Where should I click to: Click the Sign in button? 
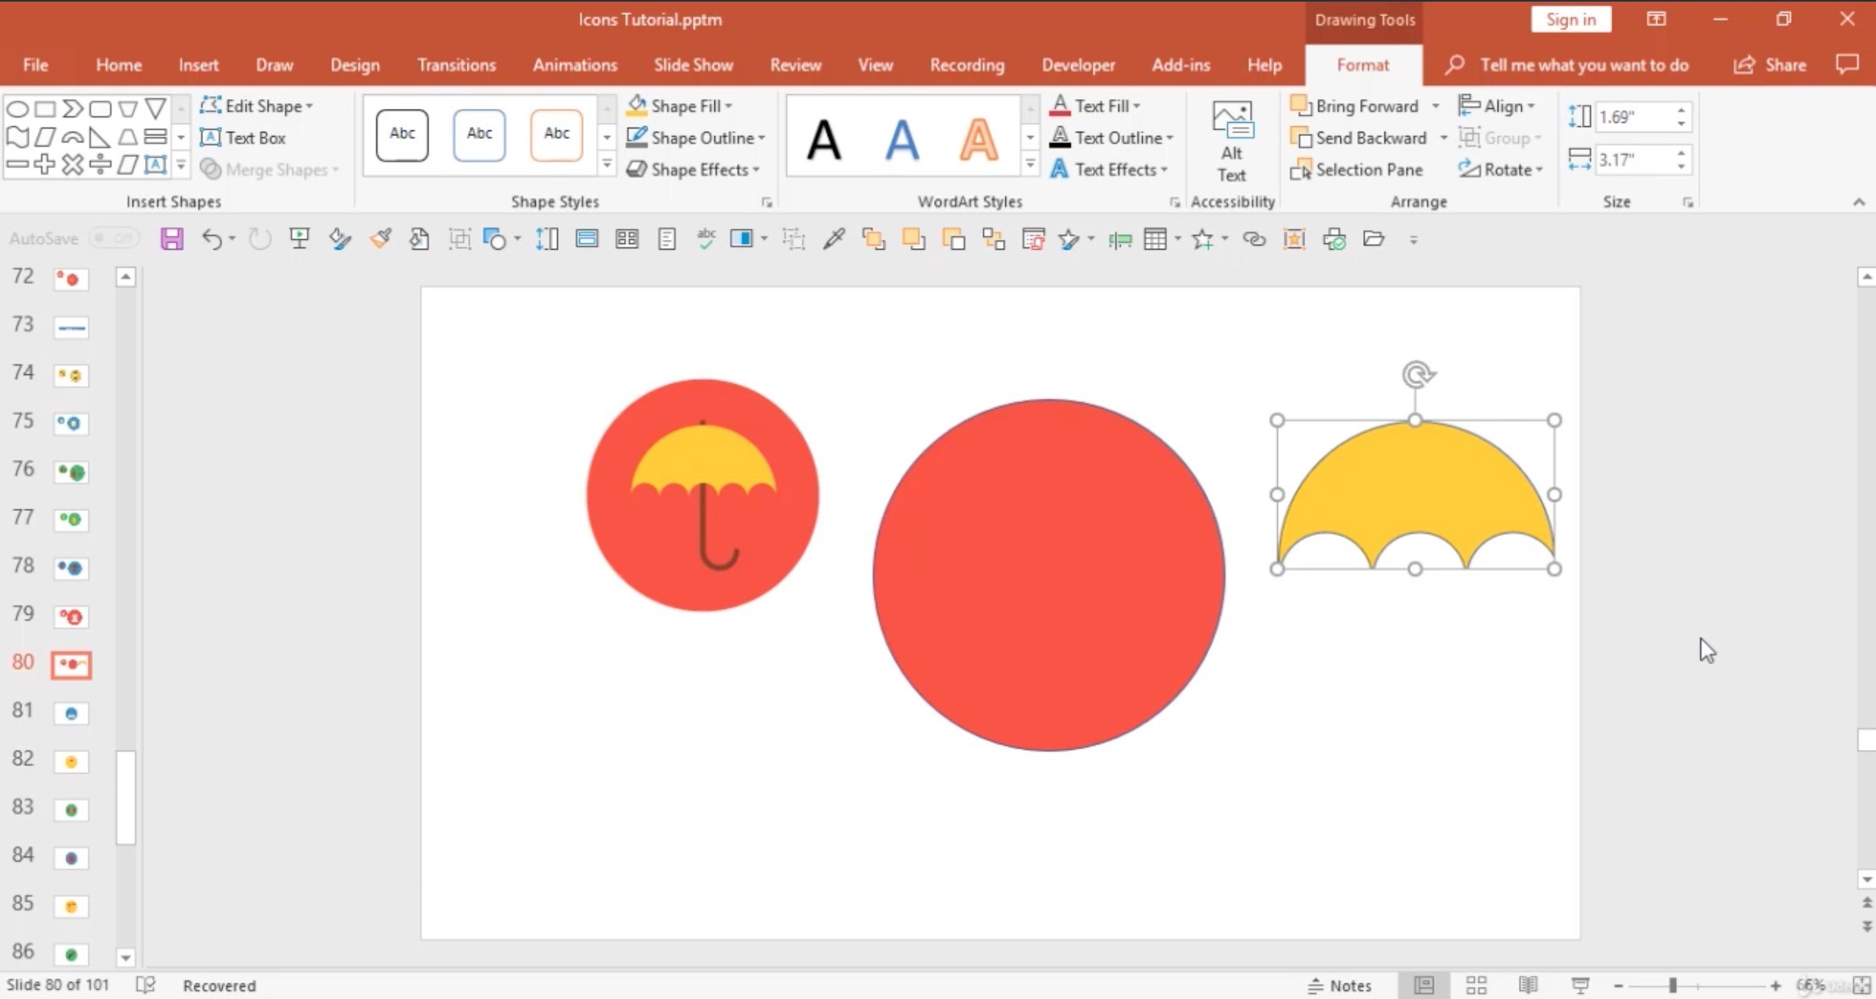tap(1570, 19)
